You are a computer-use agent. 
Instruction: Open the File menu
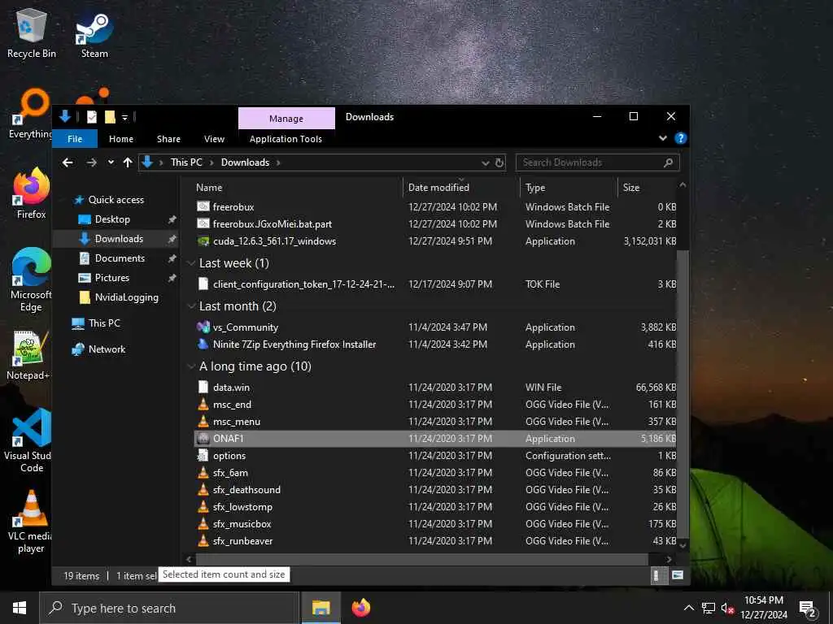pyautogui.click(x=75, y=139)
